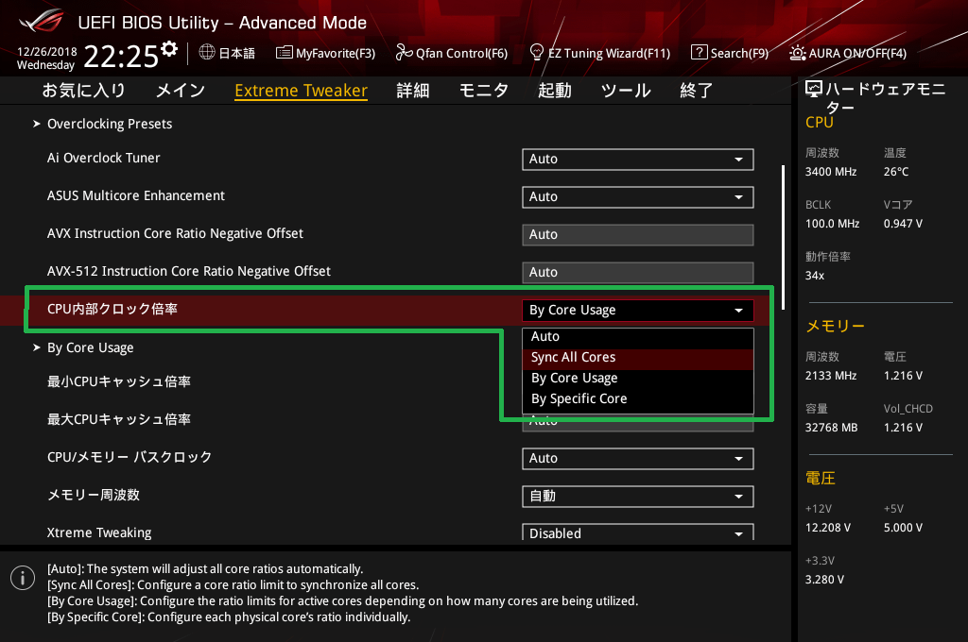Click 動作倍率 34x value
The width and height of the screenshot is (968, 642).
[815, 276]
